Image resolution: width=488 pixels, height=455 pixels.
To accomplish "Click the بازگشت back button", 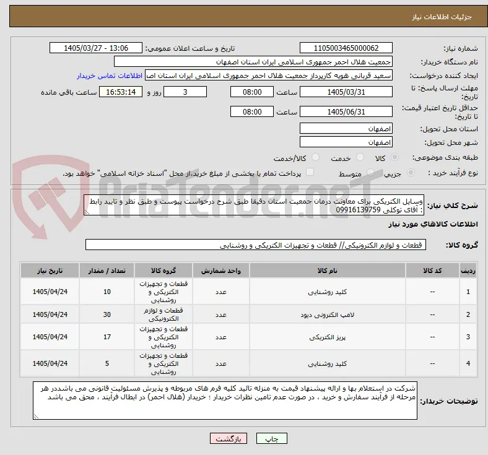I will click(x=228, y=438).
